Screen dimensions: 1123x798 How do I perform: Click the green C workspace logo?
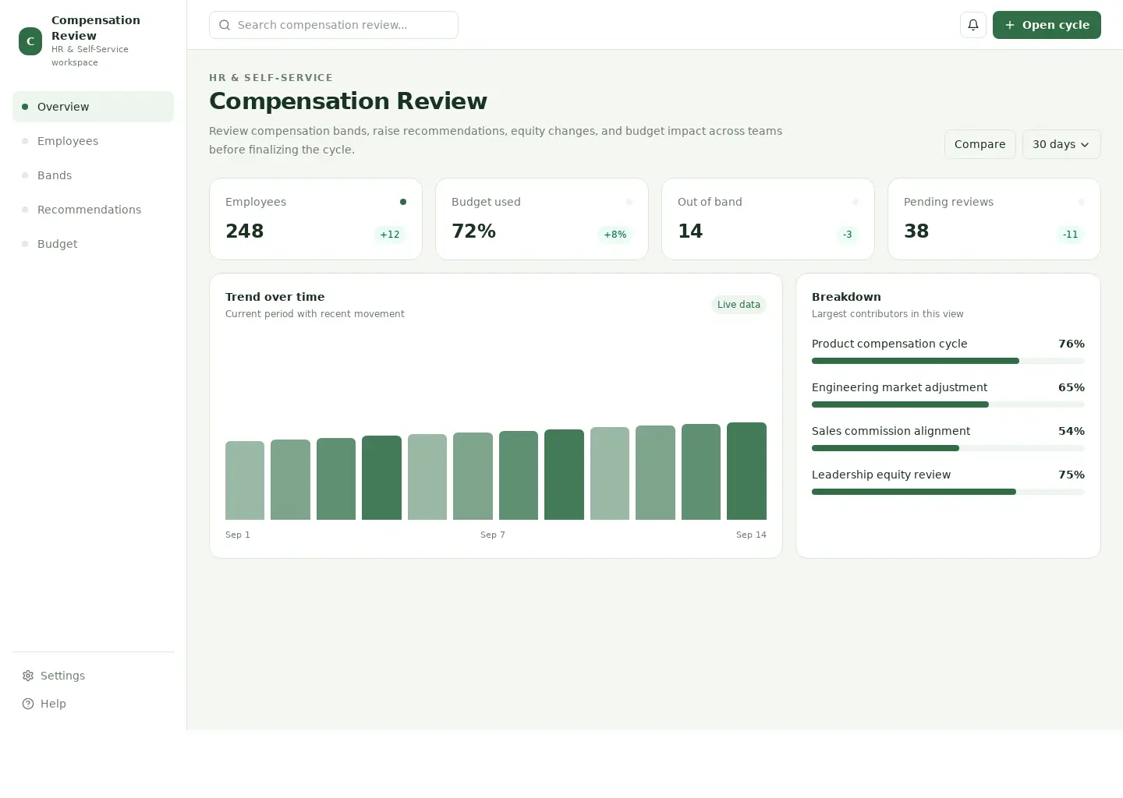30,41
